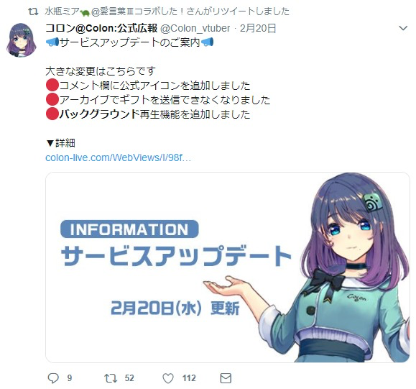Viewport: 416px width, 389px height.
Task: Click the INFORMATION badge in image
Action: (x=129, y=229)
